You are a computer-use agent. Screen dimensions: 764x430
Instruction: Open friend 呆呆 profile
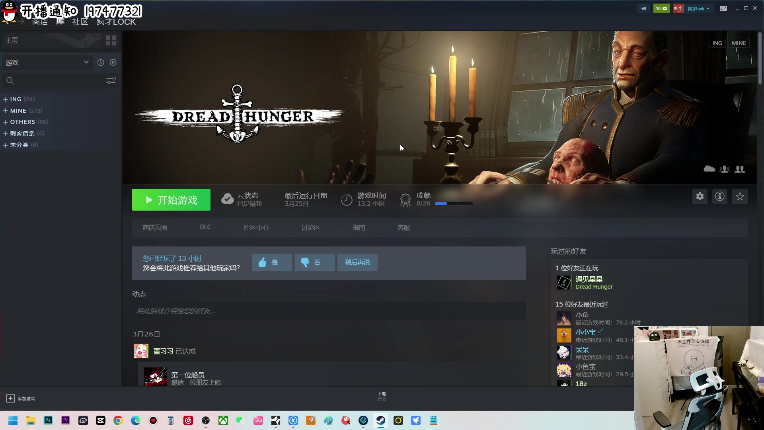[x=582, y=350]
